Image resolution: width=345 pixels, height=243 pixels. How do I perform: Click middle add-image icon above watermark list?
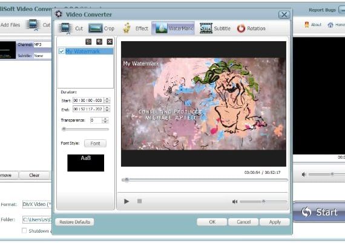point(99,42)
